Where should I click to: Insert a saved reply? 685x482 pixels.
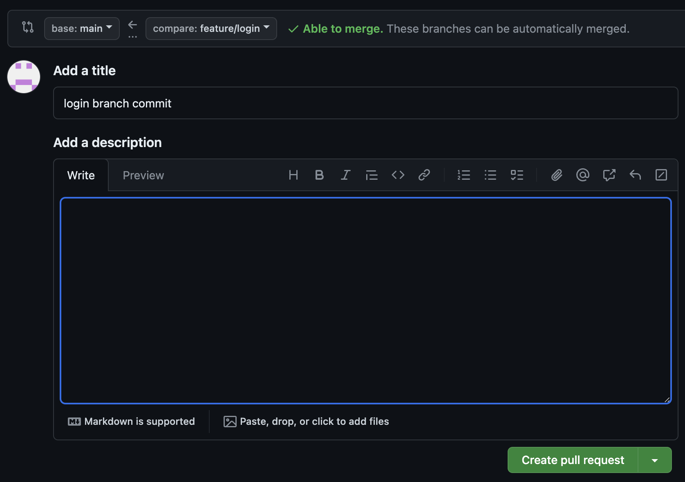point(635,175)
